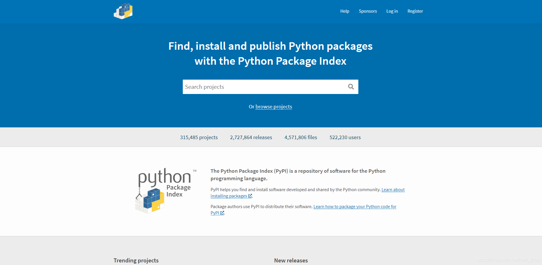Follow the browse projects link
The image size is (542, 265).
[274, 107]
